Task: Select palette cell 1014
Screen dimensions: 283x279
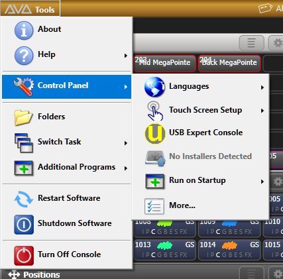Action: tap(229, 250)
